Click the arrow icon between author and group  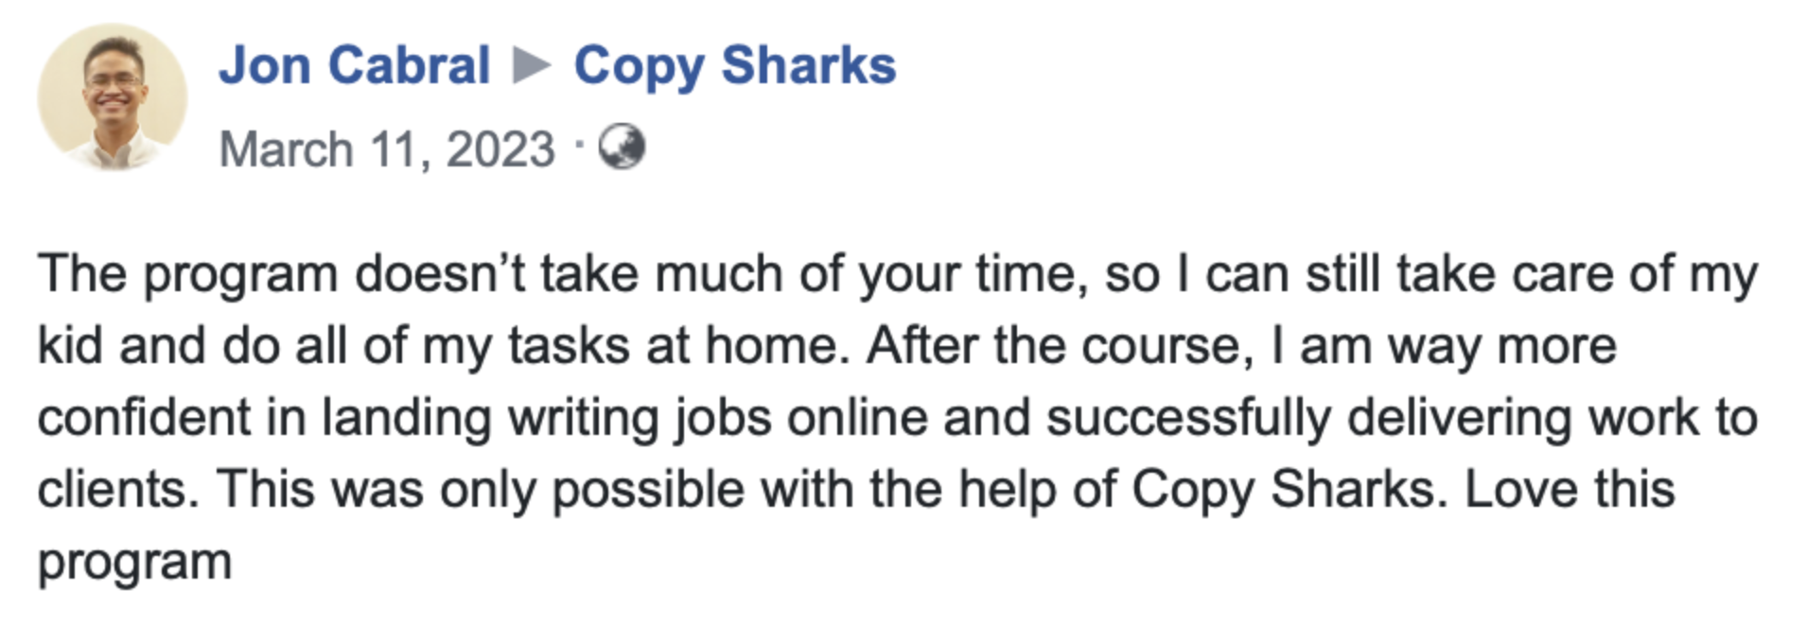pyautogui.click(x=532, y=65)
